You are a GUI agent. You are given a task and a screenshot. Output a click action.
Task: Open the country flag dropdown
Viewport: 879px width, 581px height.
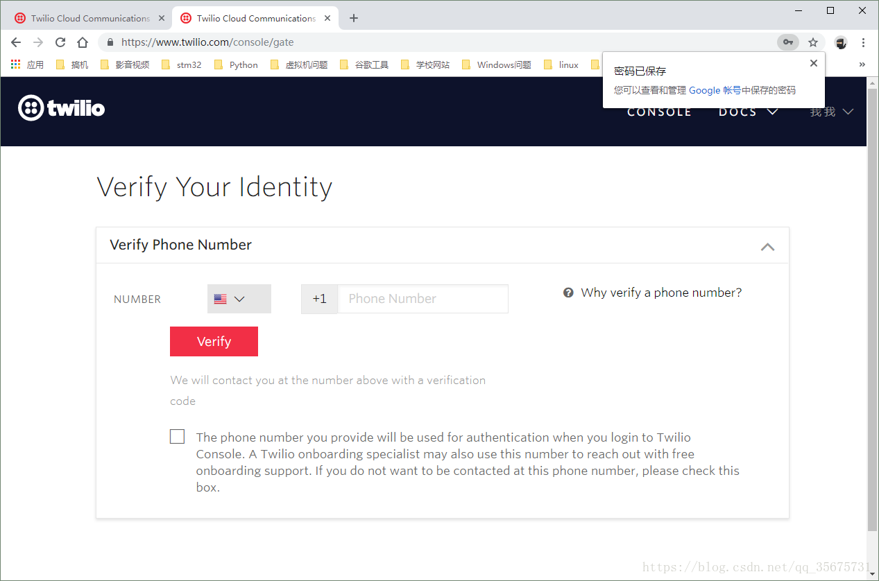tap(239, 299)
